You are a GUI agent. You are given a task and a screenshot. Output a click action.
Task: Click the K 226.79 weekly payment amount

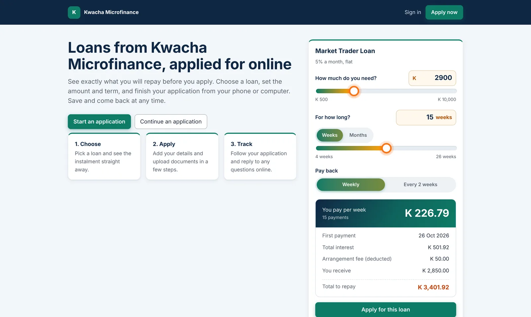point(427,213)
